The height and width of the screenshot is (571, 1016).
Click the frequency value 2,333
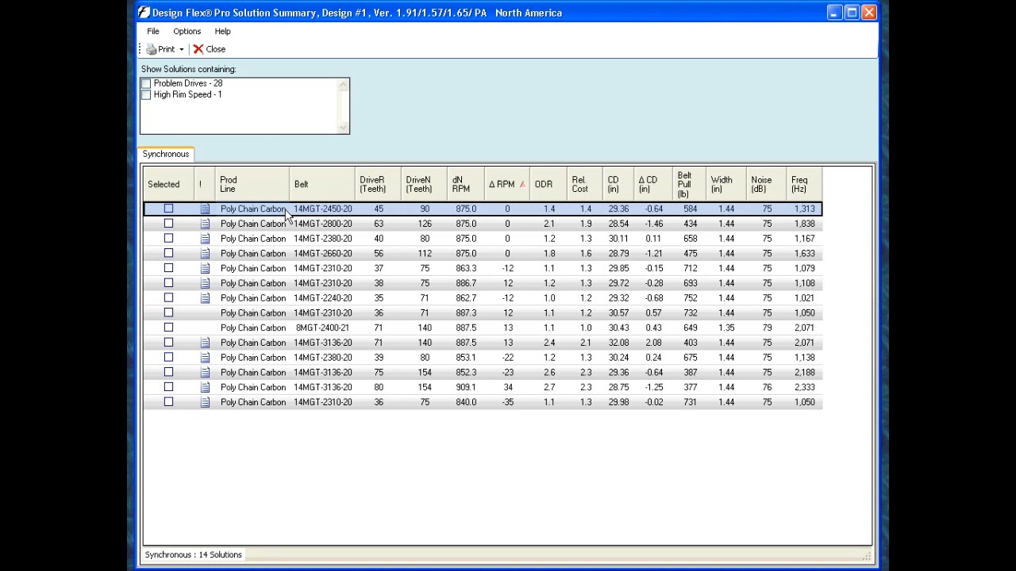pos(804,387)
